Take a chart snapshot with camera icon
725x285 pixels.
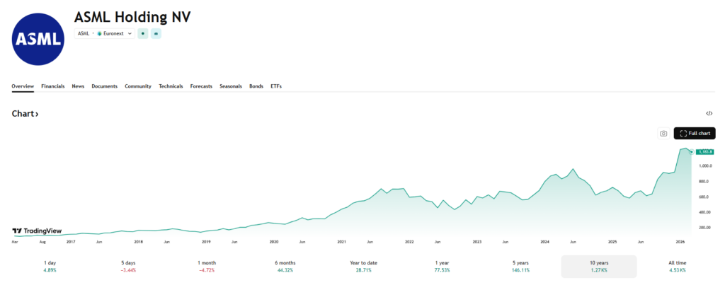663,133
